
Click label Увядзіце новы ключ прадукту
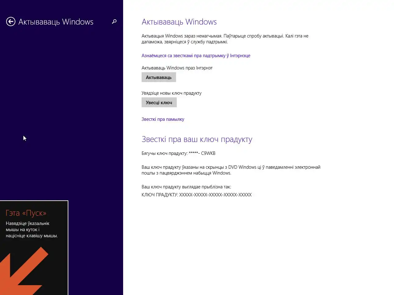coord(171,93)
